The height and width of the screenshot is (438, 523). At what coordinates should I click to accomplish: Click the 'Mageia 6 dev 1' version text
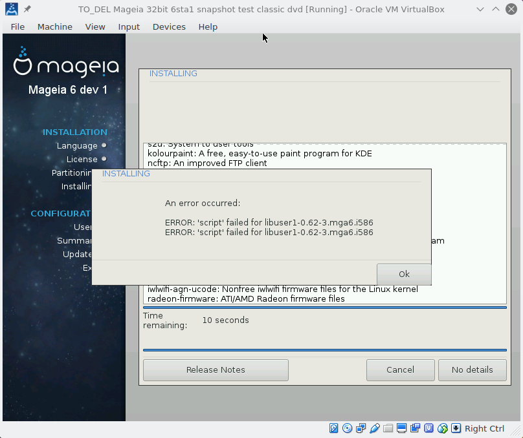click(x=68, y=90)
